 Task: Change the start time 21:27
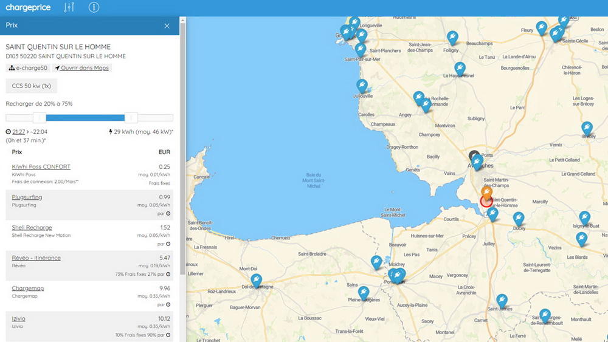(19, 132)
